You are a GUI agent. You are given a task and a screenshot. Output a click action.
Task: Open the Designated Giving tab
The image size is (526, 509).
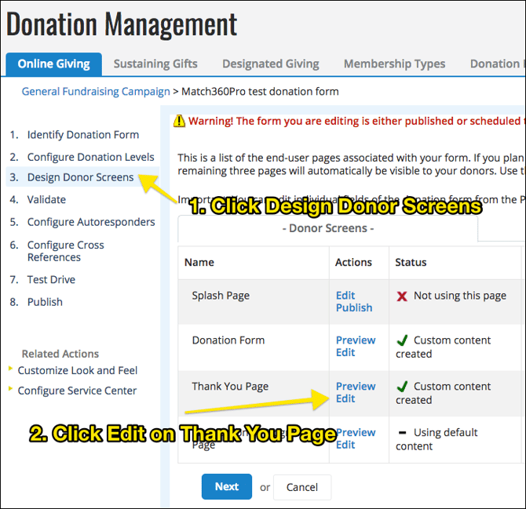(270, 64)
